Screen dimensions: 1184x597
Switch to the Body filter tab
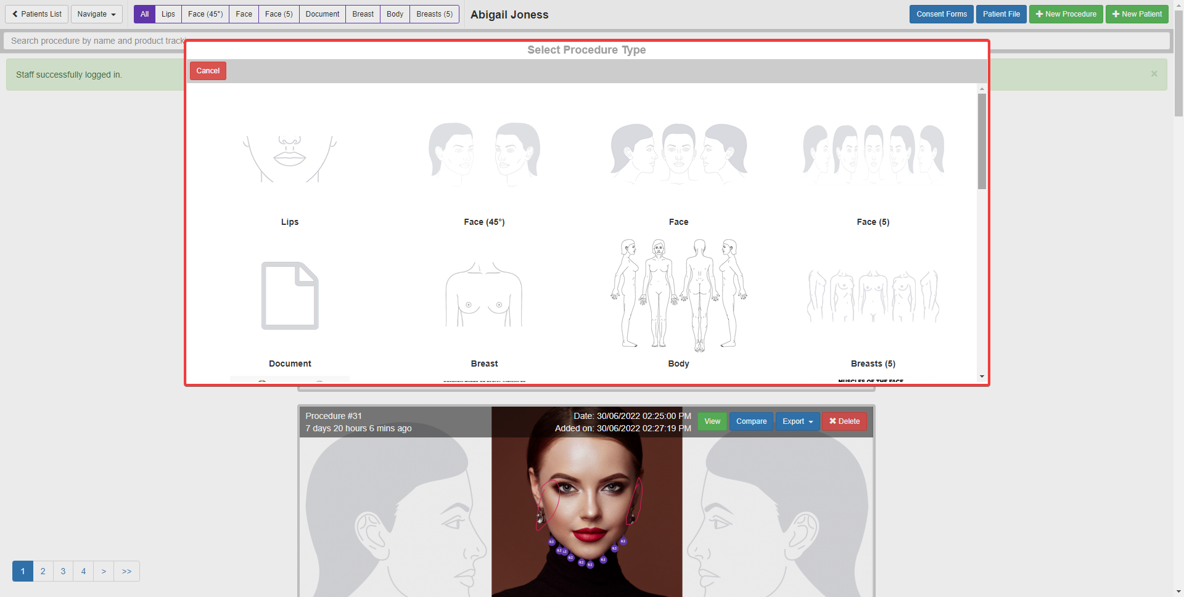tap(395, 14)
